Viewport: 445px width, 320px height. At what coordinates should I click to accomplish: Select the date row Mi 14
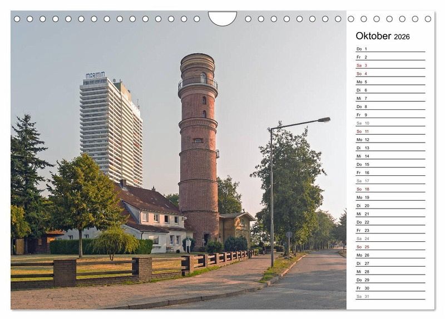click(x=390, y=156)
